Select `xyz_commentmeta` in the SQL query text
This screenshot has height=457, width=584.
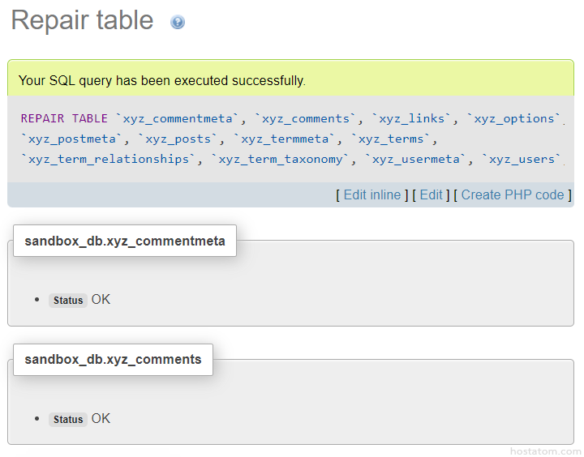click(178, 118)
